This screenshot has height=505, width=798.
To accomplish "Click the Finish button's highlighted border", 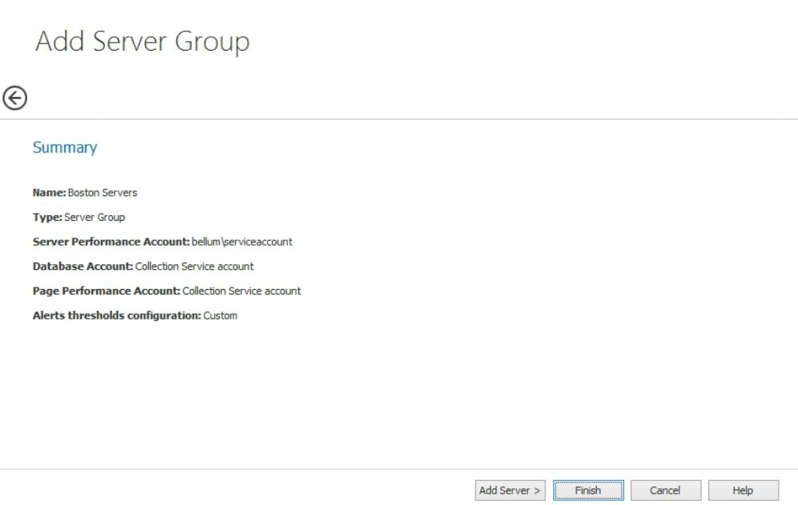I will [588, 490].
